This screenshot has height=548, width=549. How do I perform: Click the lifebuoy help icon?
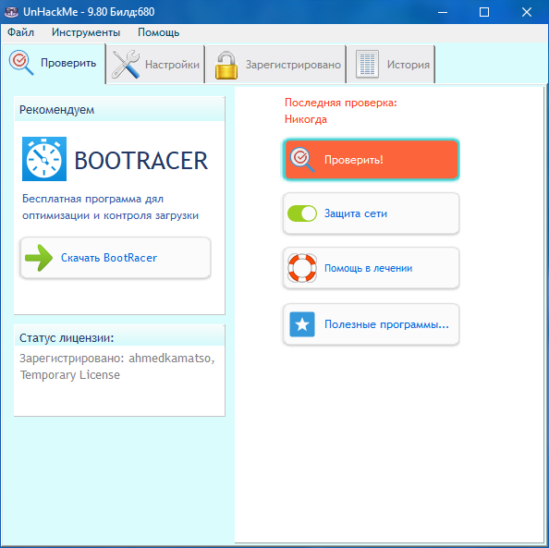(x=302, y=268)
